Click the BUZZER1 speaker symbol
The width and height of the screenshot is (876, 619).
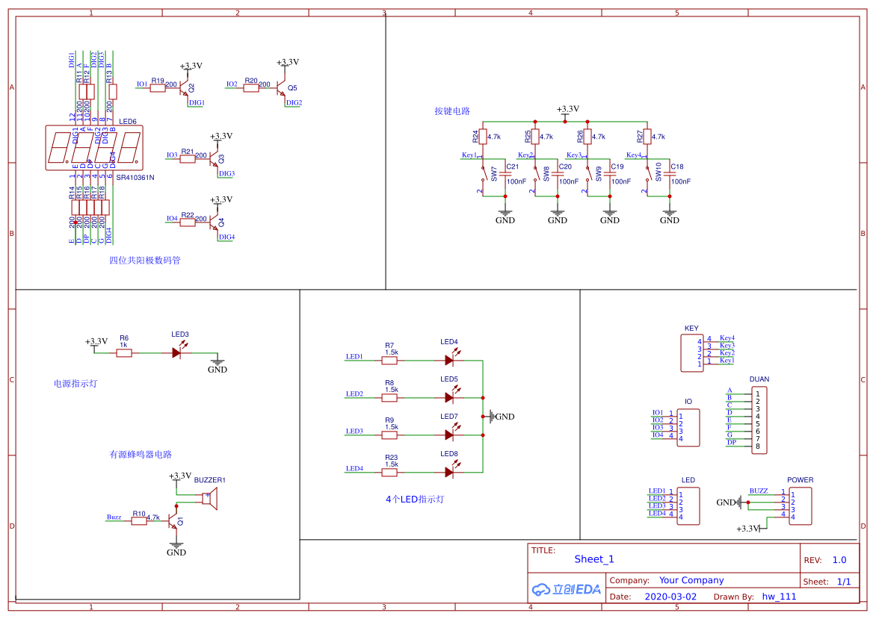click(210, 498)
